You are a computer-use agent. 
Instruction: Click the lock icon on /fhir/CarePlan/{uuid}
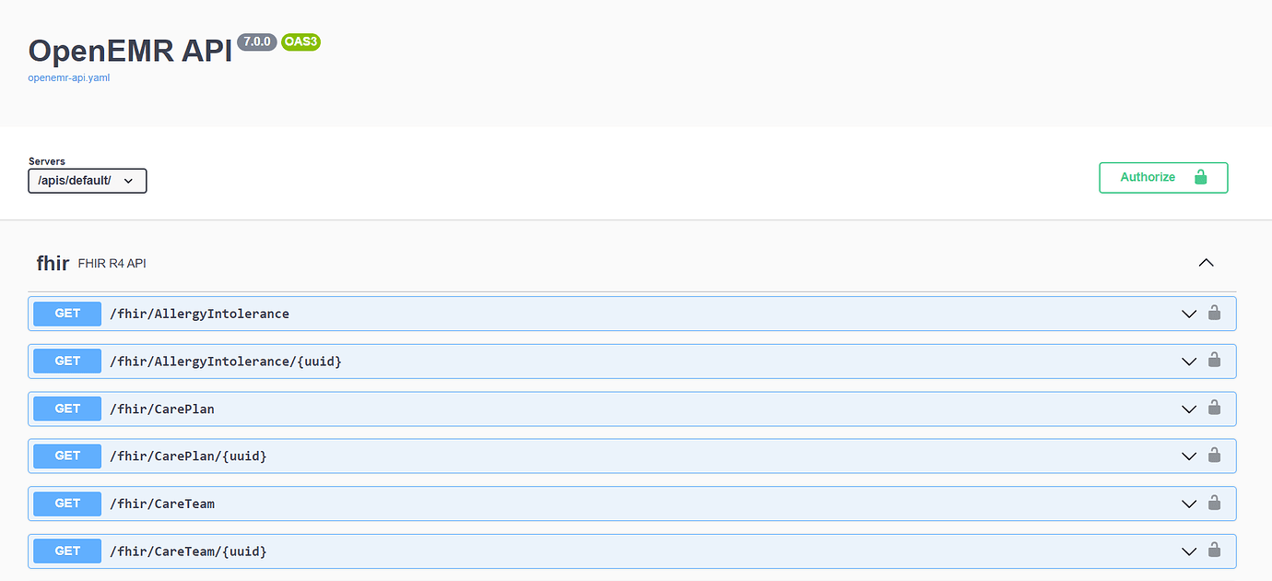tap(1214, 453)
